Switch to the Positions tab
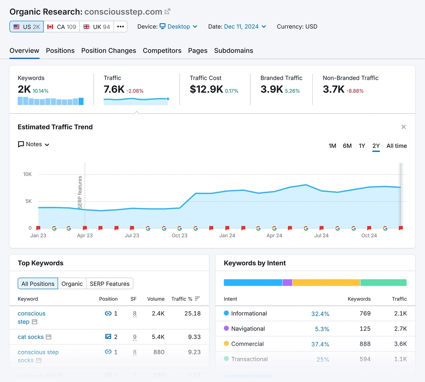425x382 pixels. pyautogui.click(x=60, y=51)
